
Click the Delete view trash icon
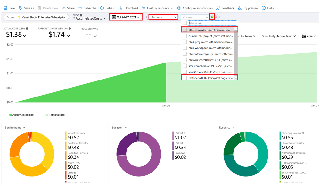39,8
